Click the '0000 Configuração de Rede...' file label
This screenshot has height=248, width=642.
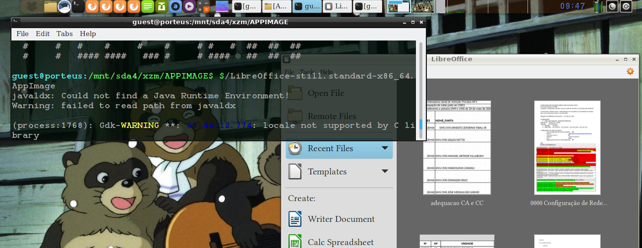pyautogui.click(x=569, y=203)
